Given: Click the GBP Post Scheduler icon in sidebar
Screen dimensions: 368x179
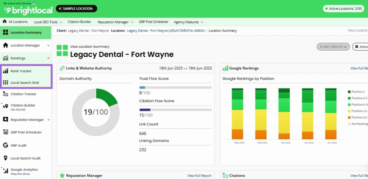Looking at the screenshot, I should click(5, 132).
